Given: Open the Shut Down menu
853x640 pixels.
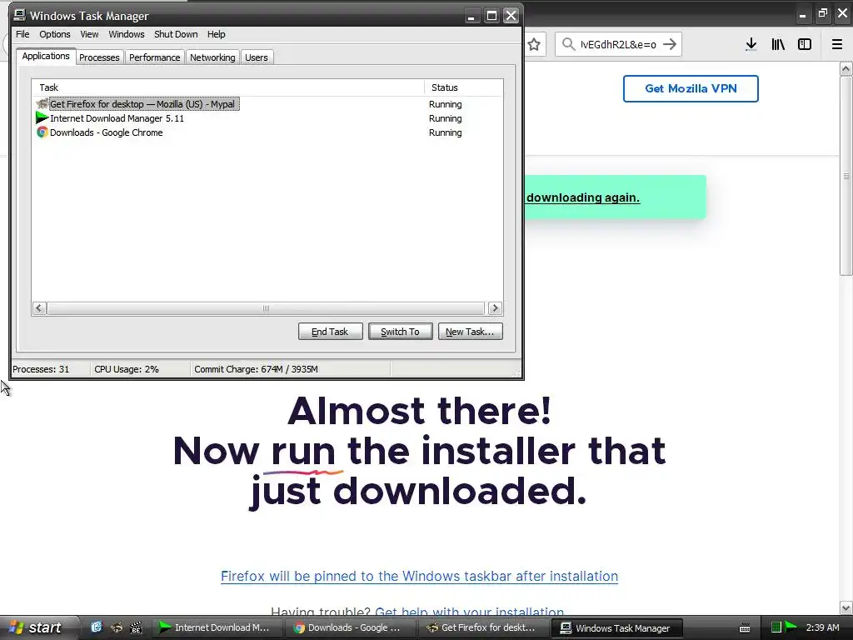Looking at the screenshot, I should [176, 34].
